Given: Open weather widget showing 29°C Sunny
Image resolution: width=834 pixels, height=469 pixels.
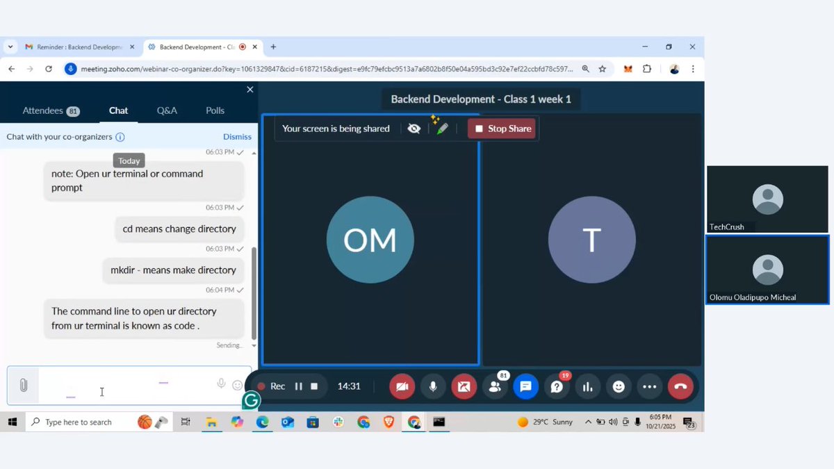Looking at the screenshot, I should pyautogui.click(x=545, y=422).
